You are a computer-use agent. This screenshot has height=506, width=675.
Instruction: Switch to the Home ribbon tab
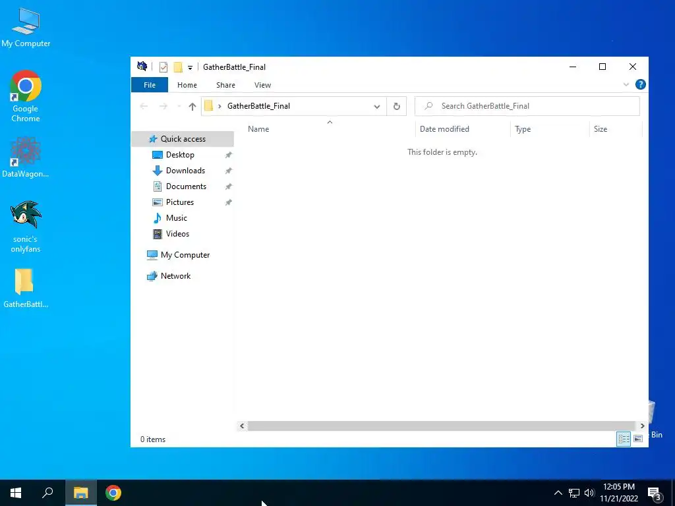(x=187, y=85)
